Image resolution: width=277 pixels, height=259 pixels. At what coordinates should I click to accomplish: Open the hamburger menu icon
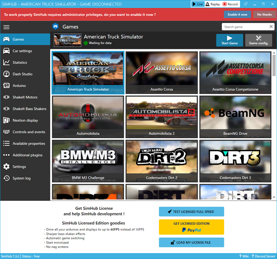(x=7, y=27)
